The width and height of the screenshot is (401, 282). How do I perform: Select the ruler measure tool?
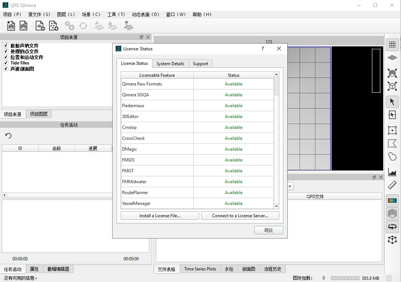click(392, 185)
